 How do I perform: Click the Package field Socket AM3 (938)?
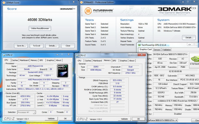click(35, 72)
